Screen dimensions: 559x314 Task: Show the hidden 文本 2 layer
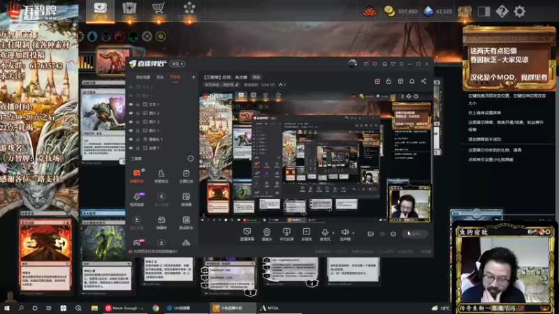tap(131, 87)
